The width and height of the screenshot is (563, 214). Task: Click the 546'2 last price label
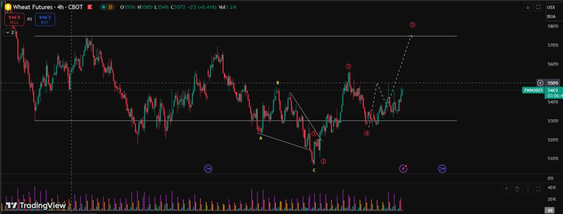pos(554,90)
